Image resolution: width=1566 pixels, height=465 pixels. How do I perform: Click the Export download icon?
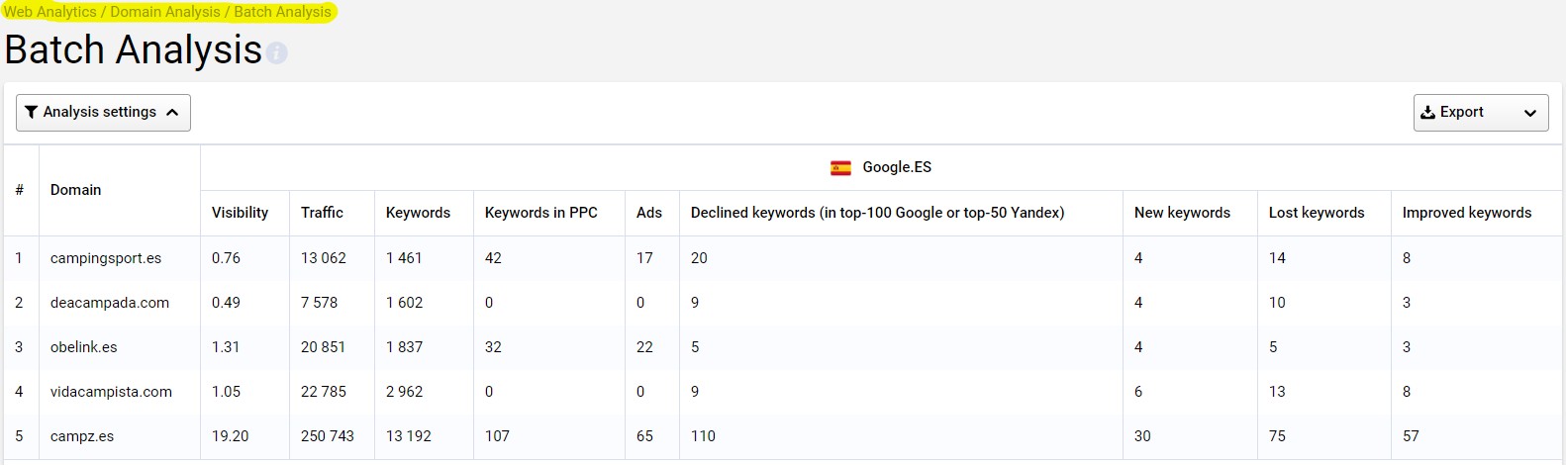tap(1428, 113)
